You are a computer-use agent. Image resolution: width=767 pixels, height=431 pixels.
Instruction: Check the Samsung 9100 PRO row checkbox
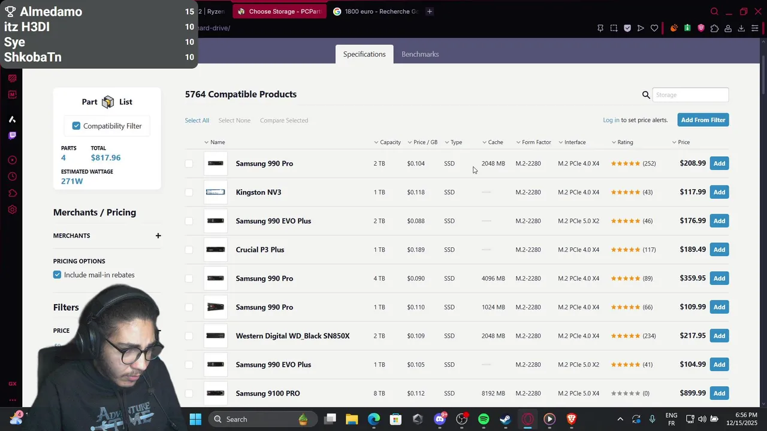point(189,393)
